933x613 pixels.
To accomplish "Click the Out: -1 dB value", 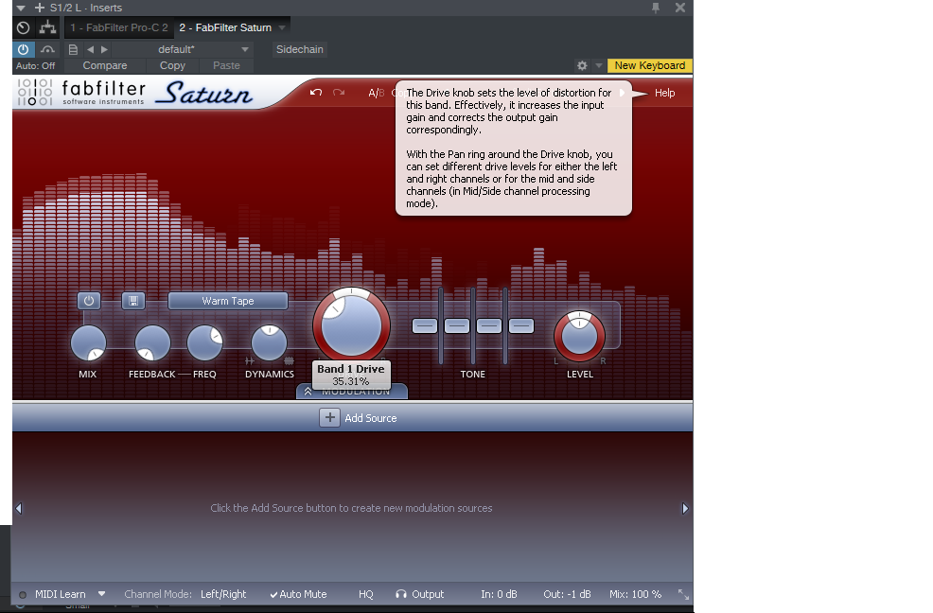I will click(567, 594).
